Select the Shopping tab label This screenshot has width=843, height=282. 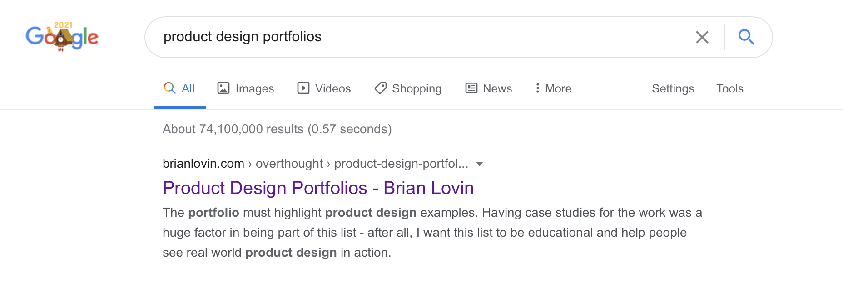[417, 88]
